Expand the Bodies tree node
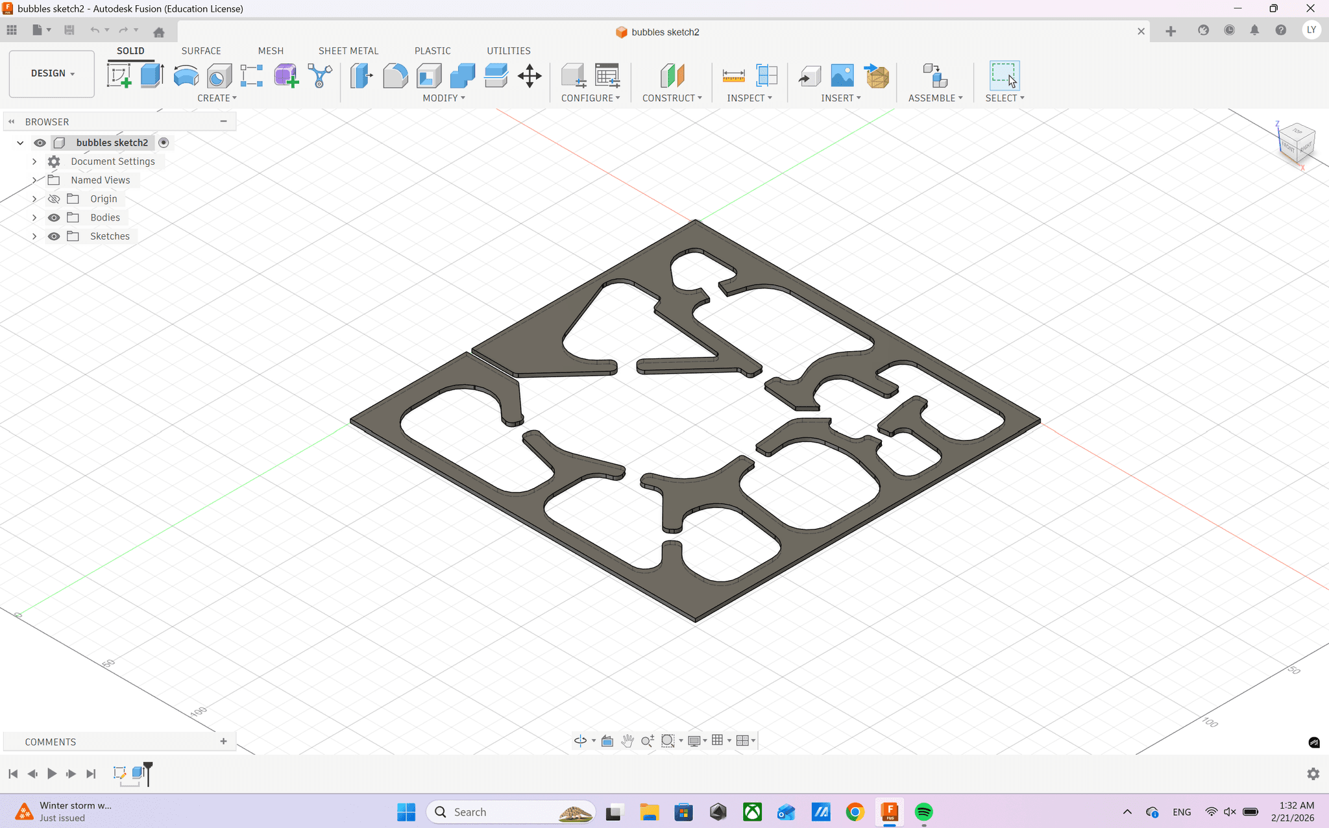The image size is (1329, 828). point(34,217)
